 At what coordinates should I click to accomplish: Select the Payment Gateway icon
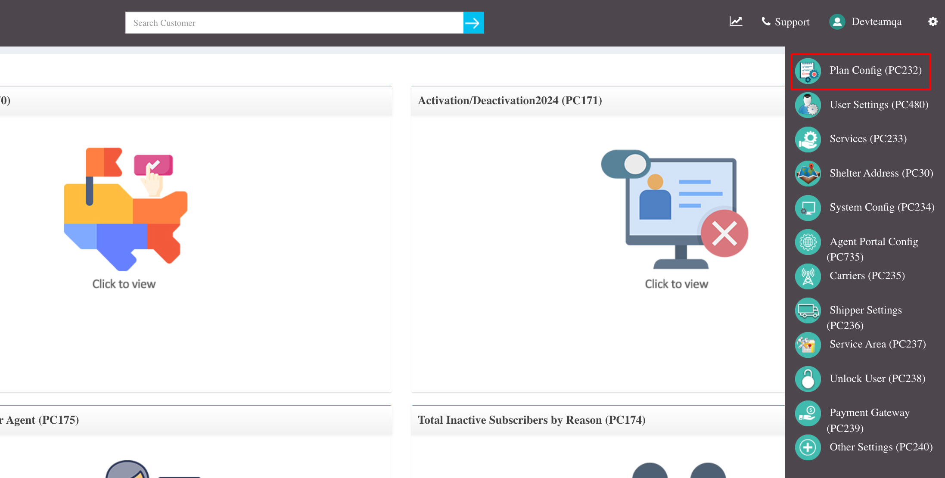[808, 413]
